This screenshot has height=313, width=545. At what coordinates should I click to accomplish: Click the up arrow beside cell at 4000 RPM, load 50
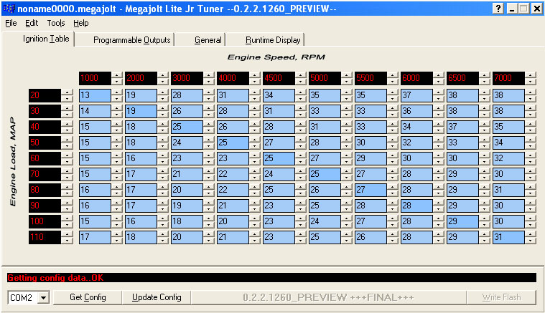[x=255, y=140]
